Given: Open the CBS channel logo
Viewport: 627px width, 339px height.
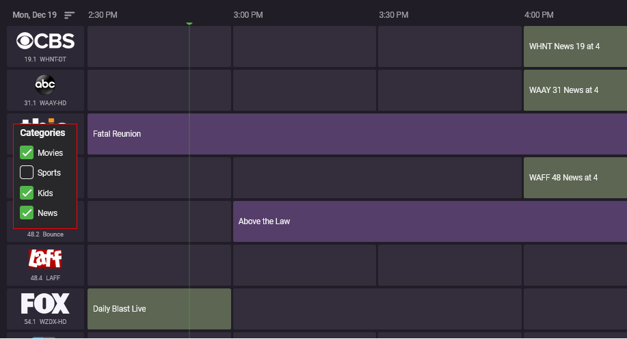Looking at the screenshot, I should [x=45, y=42].
